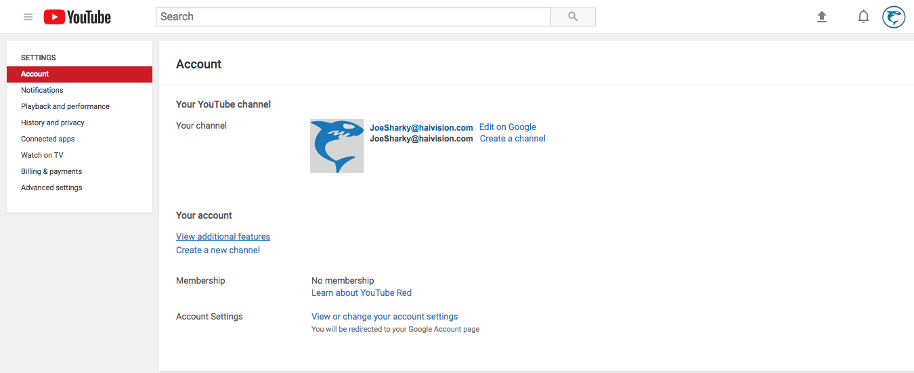Click the Edit on Google link

coord(508,127)
